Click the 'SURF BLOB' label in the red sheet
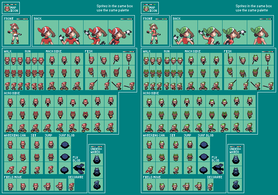278x195 pixels. click(x=67, y=135)
